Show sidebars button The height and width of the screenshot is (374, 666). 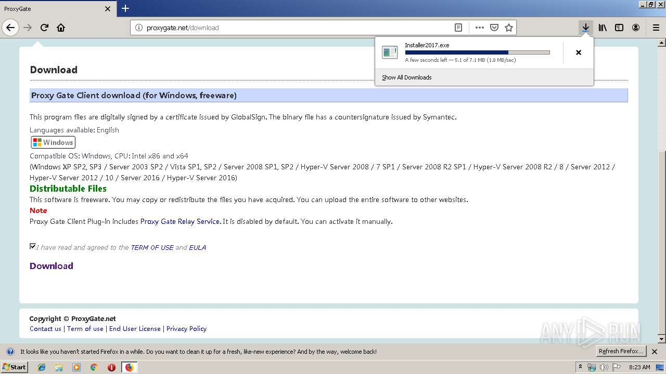click(x=619, y=28)
